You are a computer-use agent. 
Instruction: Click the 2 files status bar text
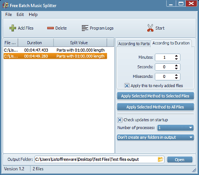38,169
